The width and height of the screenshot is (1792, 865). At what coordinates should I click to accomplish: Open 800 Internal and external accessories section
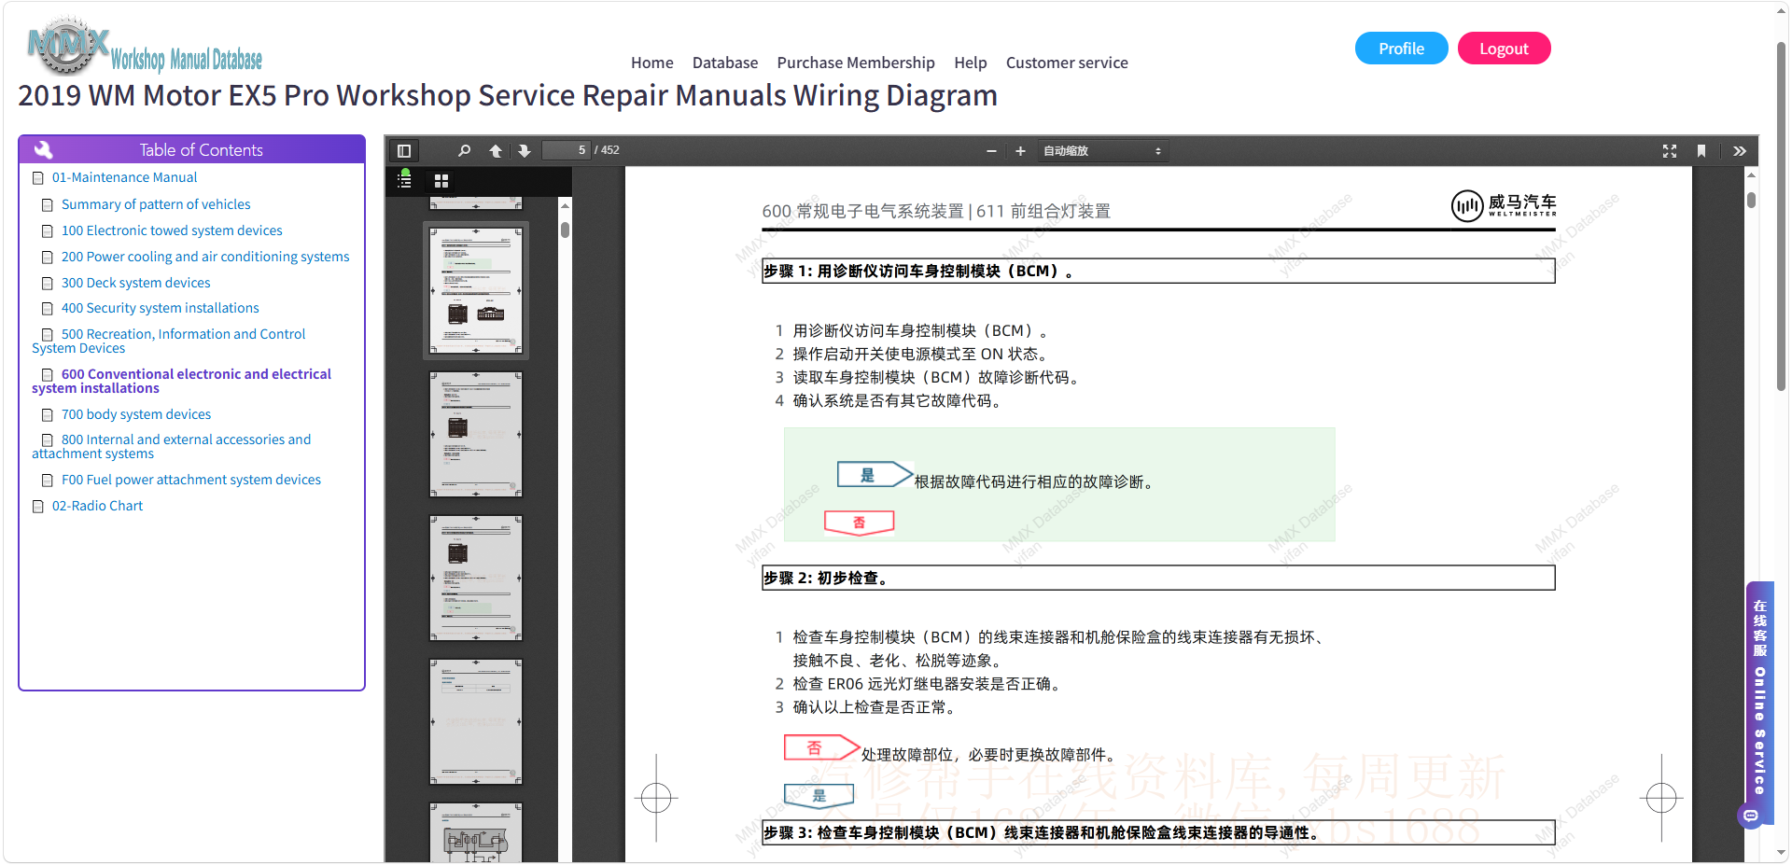point(172,446)
